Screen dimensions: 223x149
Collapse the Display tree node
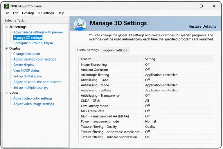6,48
